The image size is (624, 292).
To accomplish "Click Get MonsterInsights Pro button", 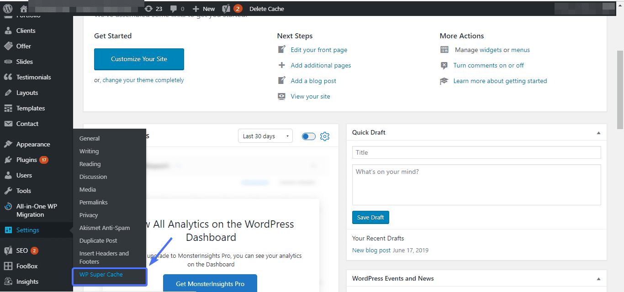I will tap(210, 283).
